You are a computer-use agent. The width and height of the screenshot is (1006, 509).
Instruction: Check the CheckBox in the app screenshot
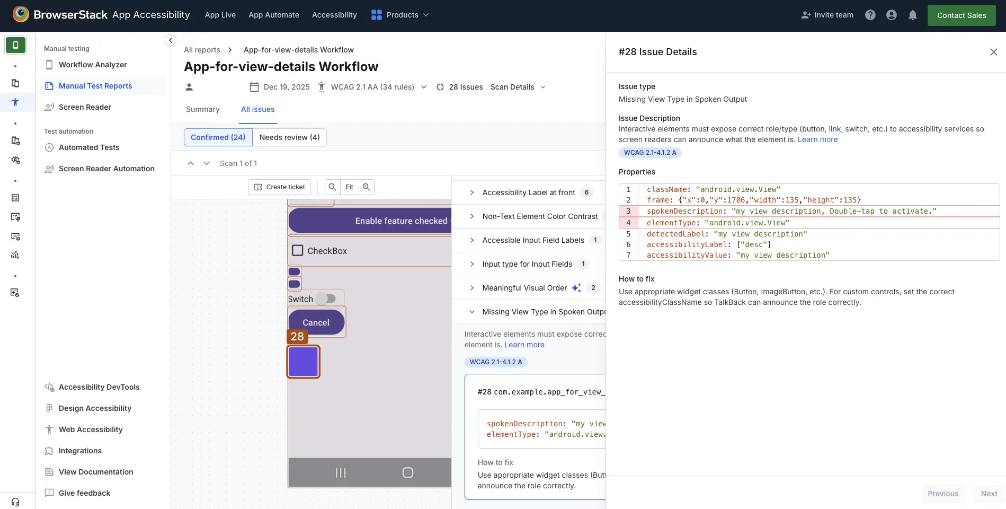298,251
